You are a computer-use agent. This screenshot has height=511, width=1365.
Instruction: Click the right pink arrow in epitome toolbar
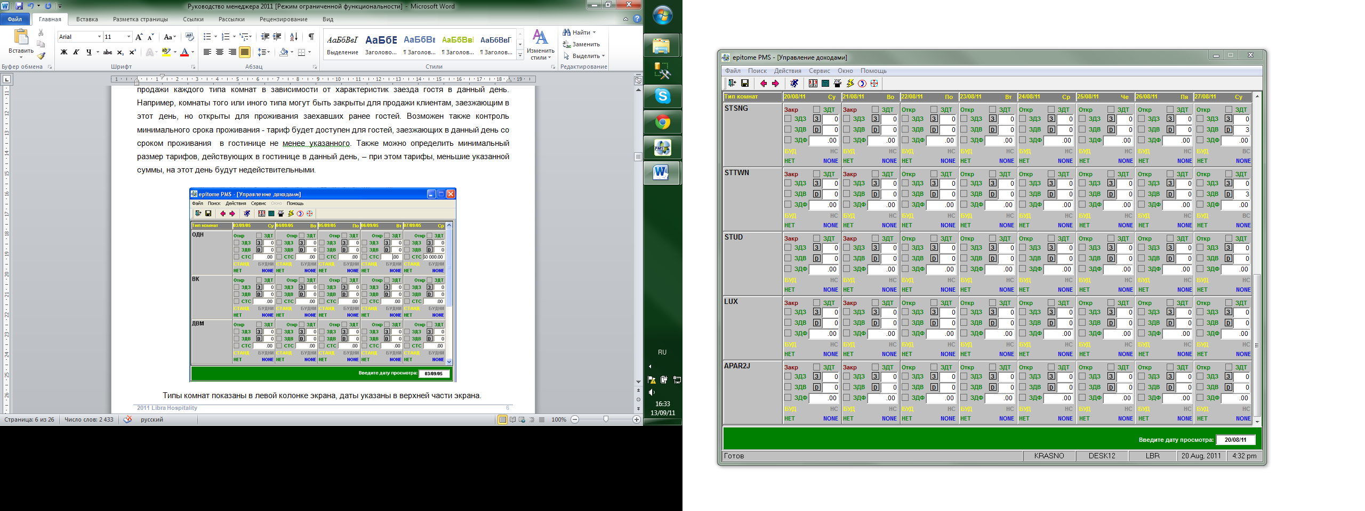[x=775, y=83]
